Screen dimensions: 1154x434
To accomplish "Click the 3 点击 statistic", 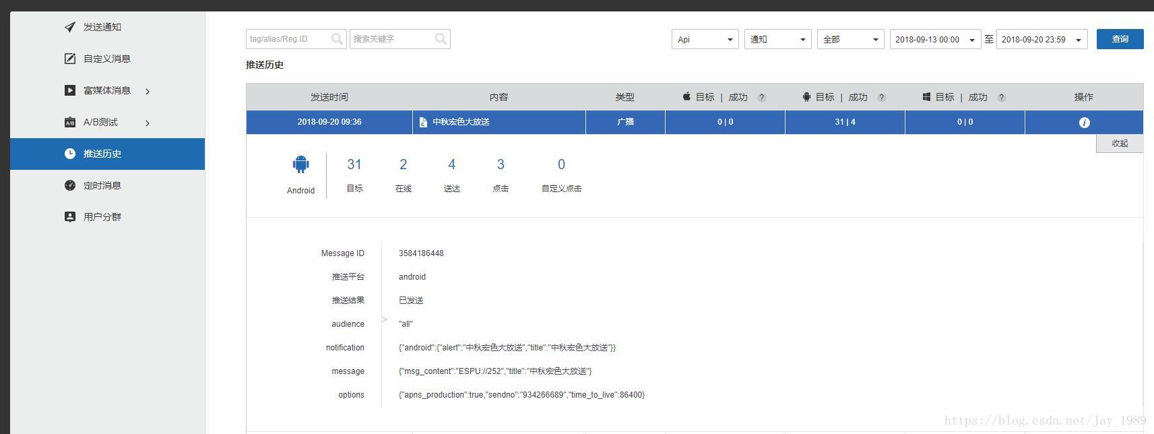I will coord(501,175).
